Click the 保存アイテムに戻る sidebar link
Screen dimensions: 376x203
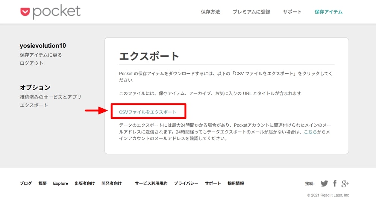(x=41, y=55)
